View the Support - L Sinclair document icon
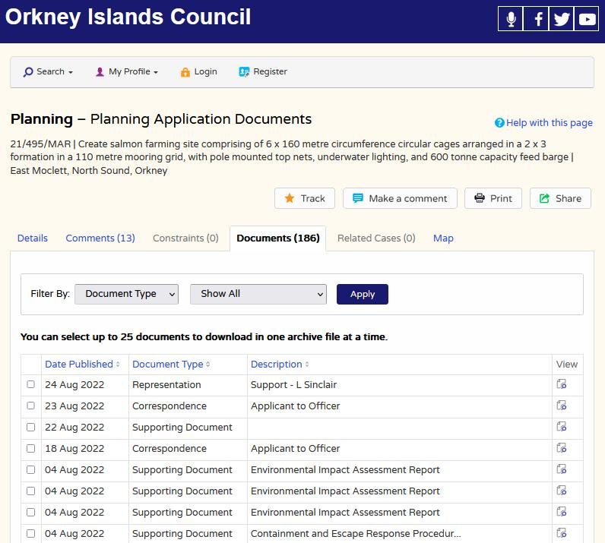The height and width of the screenshot is (543, 605). pos(562,384)
